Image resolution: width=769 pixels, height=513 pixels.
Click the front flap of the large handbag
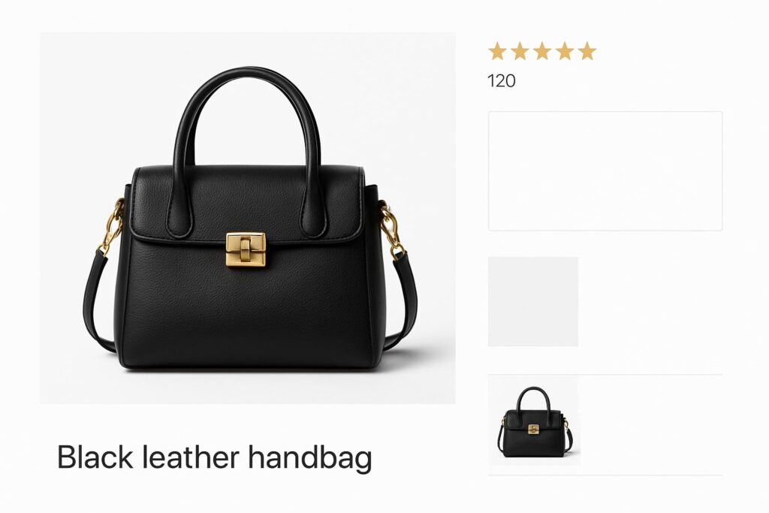click(246, 204)
